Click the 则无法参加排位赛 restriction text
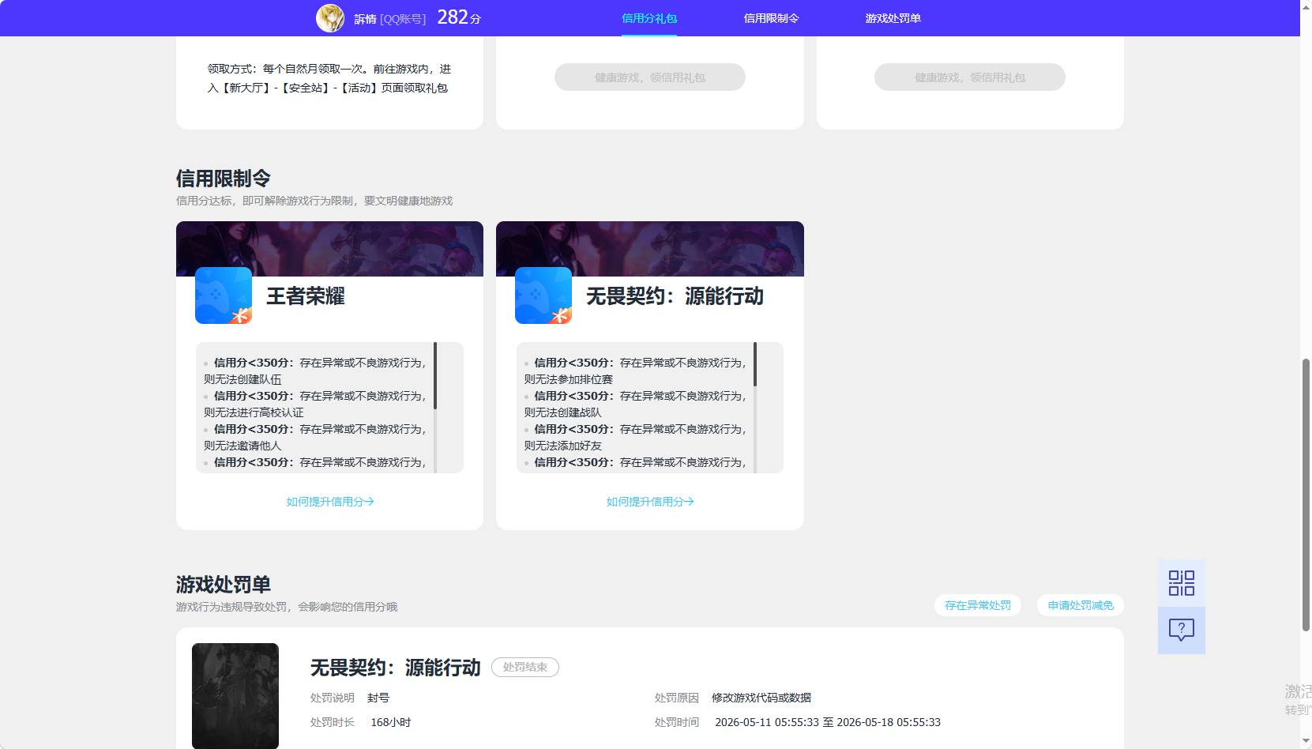Screen dimensions: 1312x749 [568, 379]
